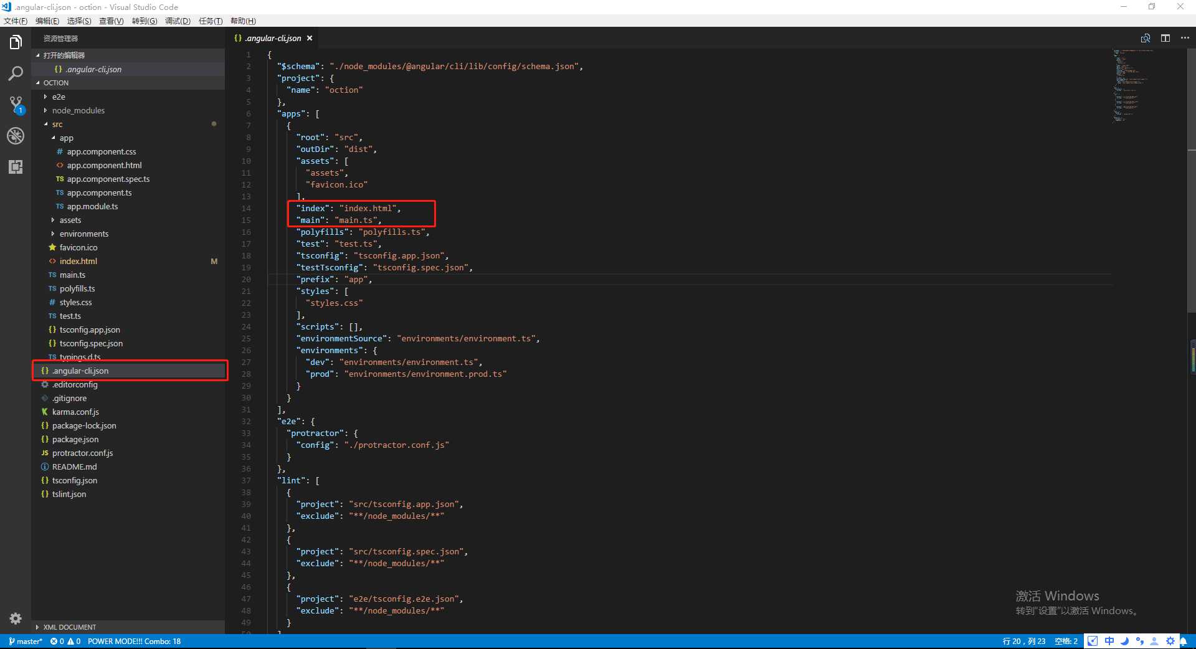The height and width of the screenshot is (649, 1196).
Task: Click the line and column indicator 行 20, 列 23
Action: click(1023, 641)
